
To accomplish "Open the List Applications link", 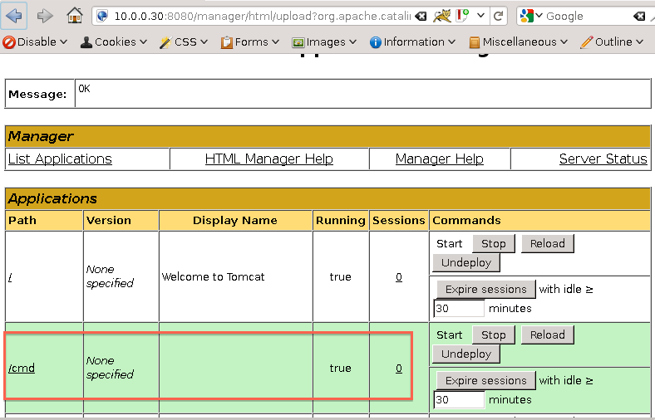I will pyautogui.click(x=60, y=159).
